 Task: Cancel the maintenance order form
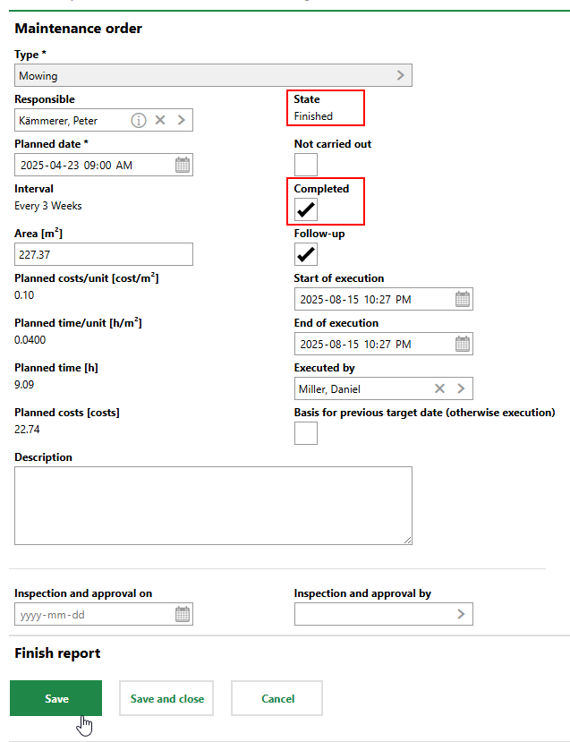pyautogui.click(x=276, y=698)
